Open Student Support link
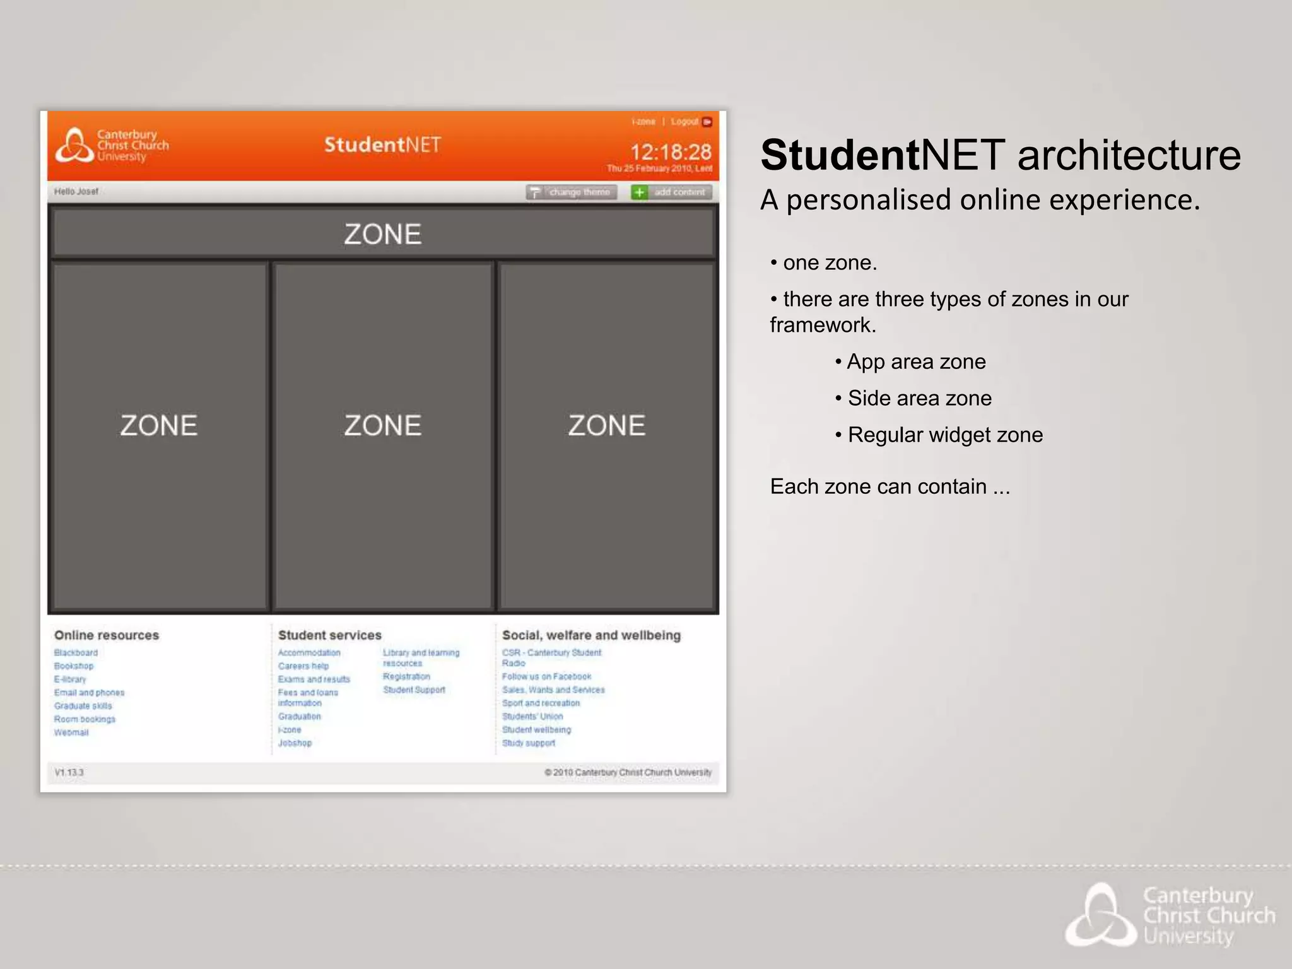 [414, 690]
